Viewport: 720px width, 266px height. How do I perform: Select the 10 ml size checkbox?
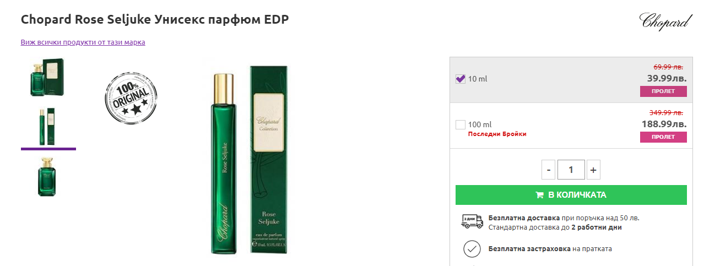(x=461, y=79)
